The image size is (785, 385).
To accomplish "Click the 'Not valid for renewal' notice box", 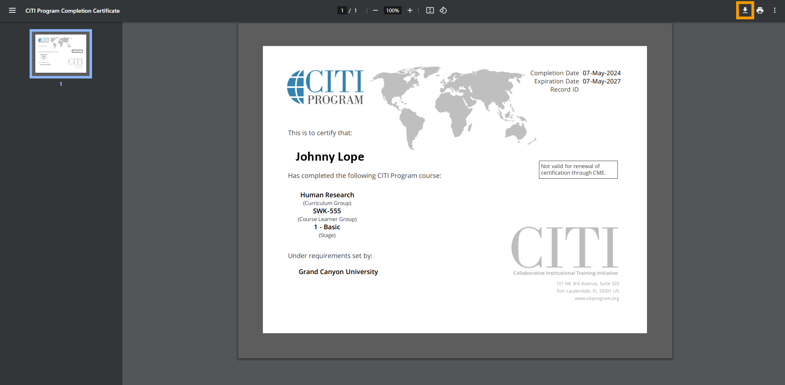I will 578,170.
